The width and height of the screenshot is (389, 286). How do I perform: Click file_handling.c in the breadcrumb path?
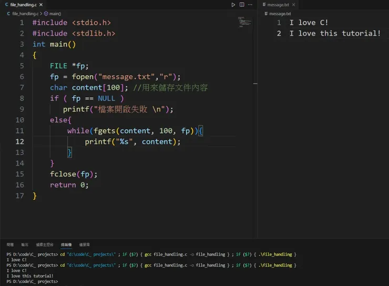click(x=25, y=14)
